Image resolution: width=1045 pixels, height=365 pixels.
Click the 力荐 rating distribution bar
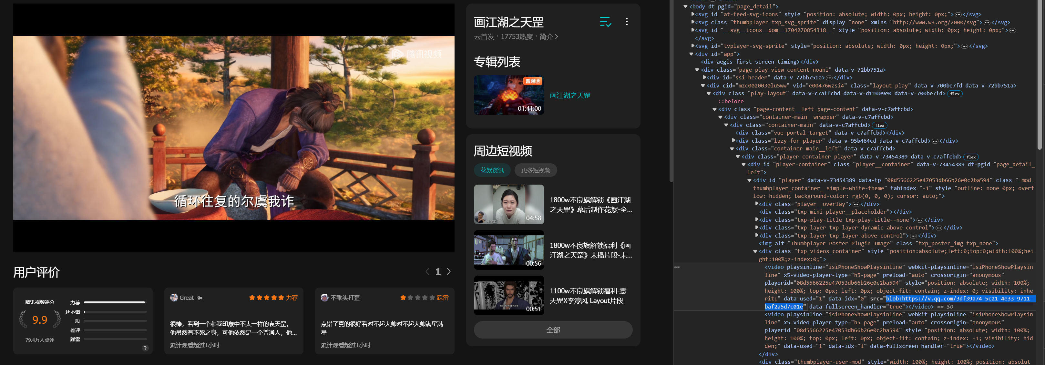click(114, 302)
